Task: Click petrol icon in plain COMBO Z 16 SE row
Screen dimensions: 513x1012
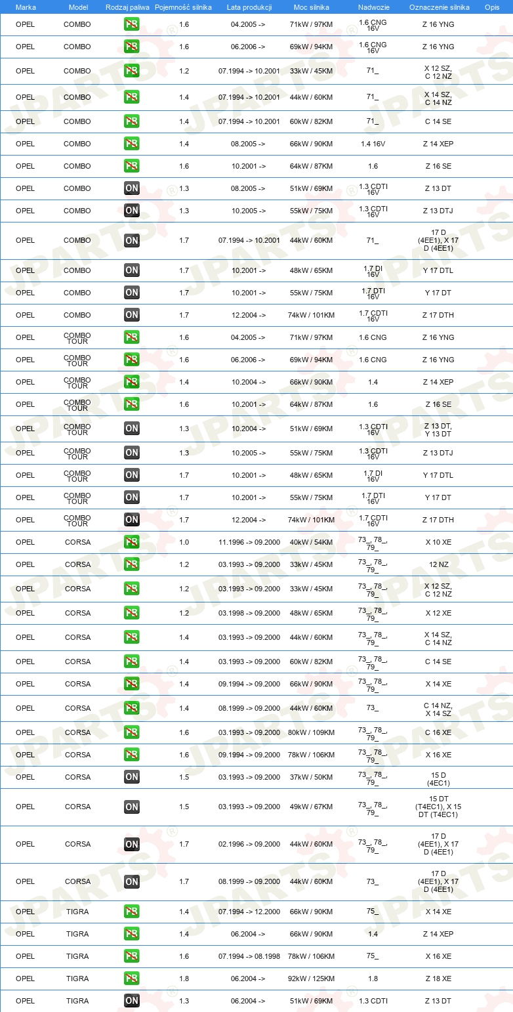Action: 132,166
